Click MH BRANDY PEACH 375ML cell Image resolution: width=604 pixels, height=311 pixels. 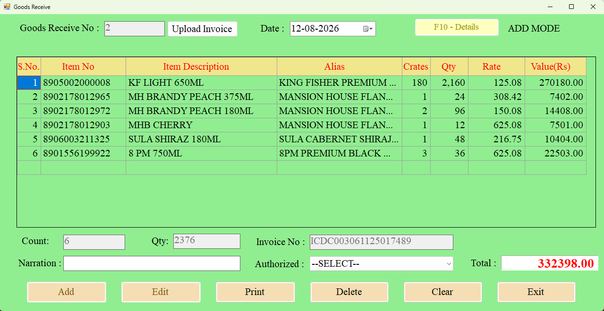[201, 97]
